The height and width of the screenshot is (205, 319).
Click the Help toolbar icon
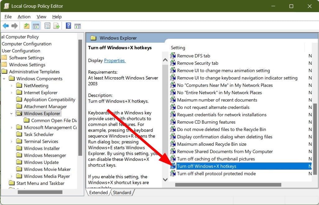[68, 26]
